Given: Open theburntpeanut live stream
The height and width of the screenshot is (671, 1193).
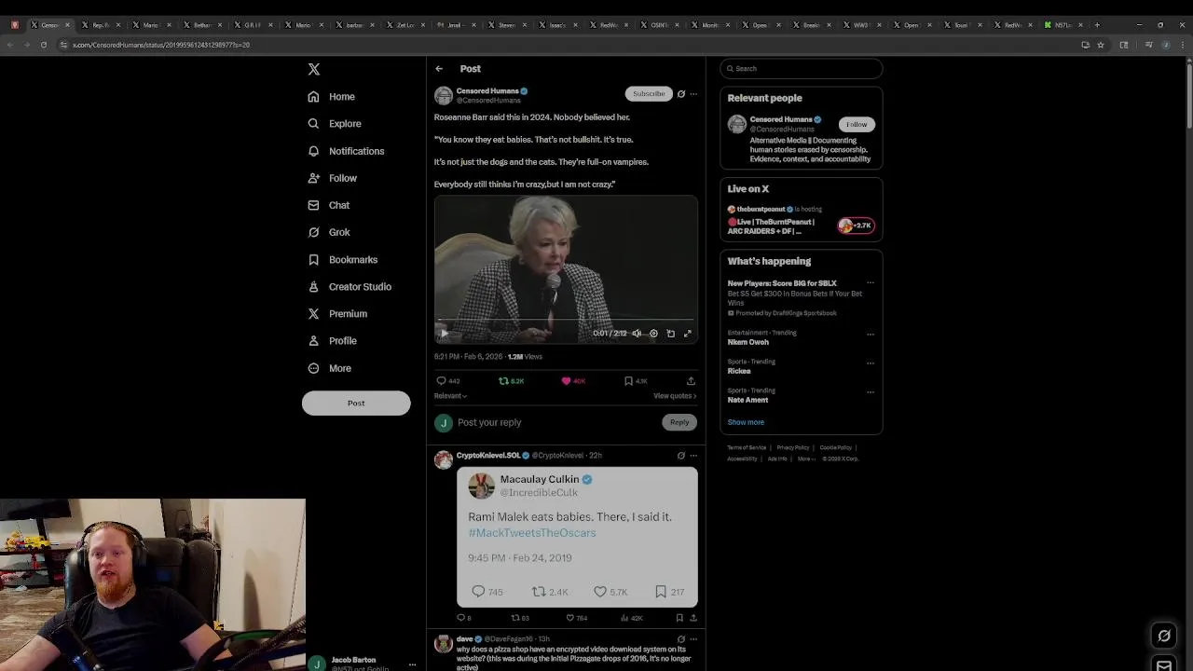Looking at the screenshot, I should pyautogui.click(x=801, y=221).
